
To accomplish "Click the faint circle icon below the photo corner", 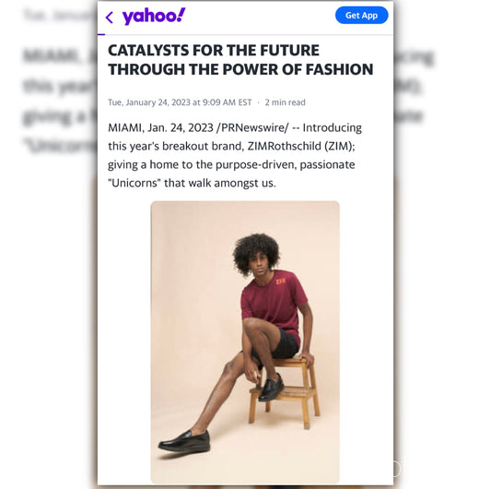I will 396,470.
